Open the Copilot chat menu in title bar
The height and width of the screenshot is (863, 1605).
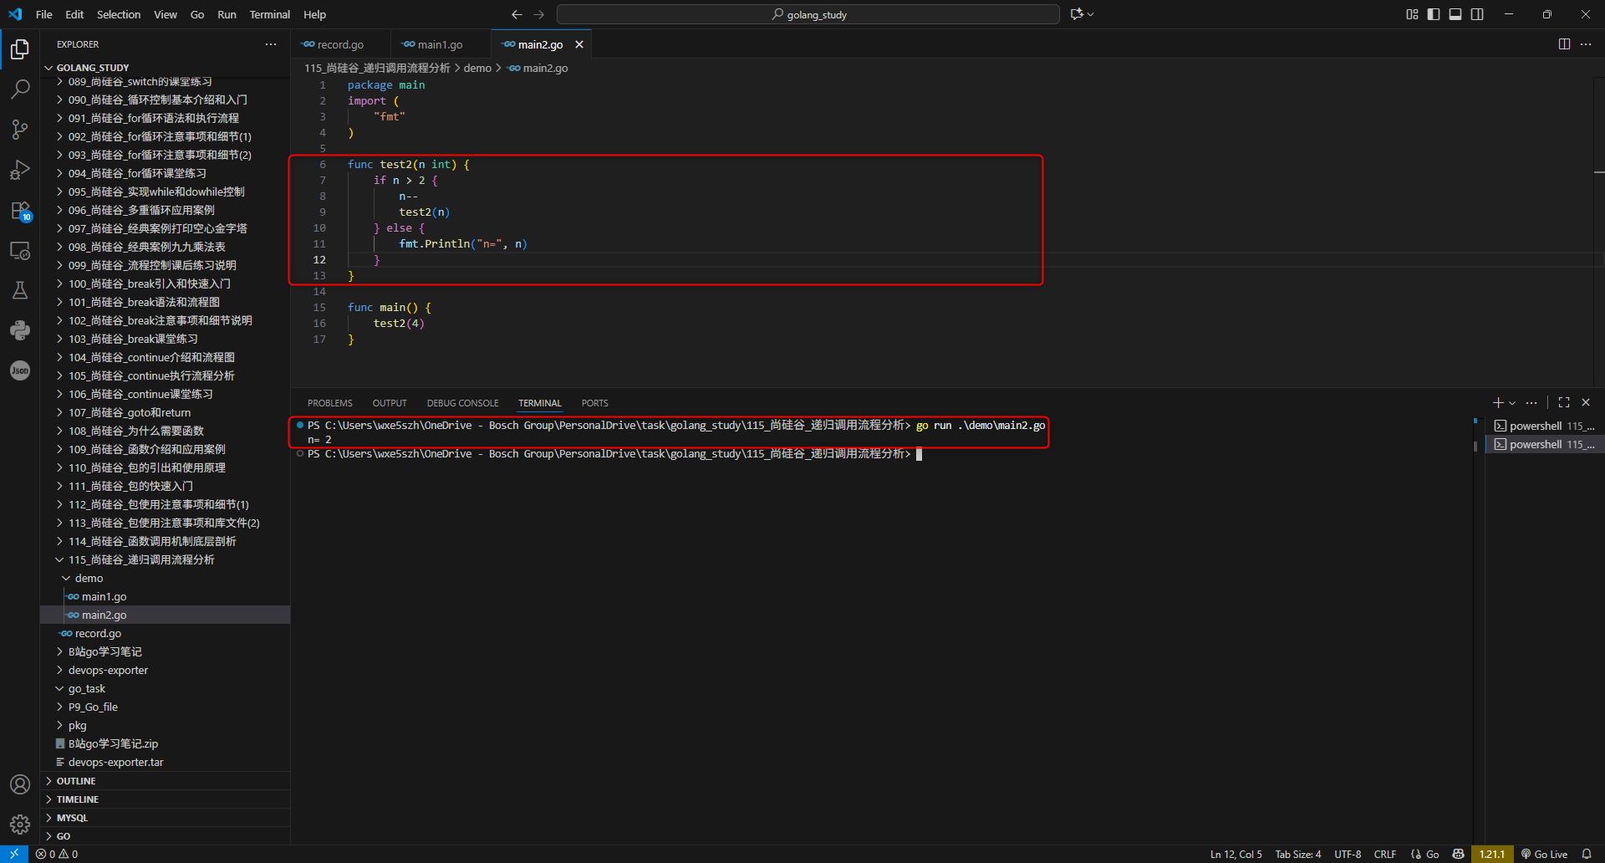[1082, 14]
